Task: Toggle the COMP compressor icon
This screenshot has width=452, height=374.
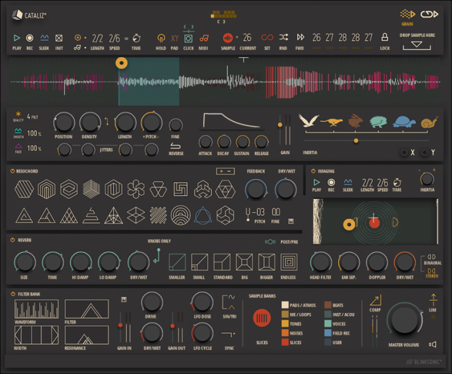Action: (x=375, y=300)
